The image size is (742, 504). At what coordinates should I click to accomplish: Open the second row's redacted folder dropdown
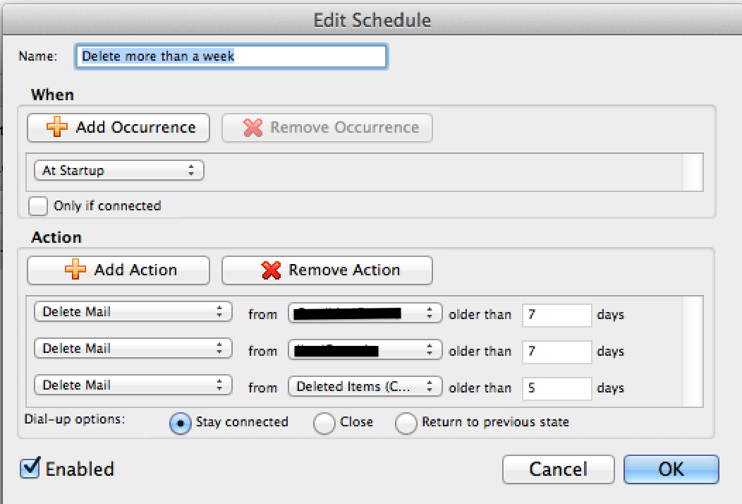(x=365, y=349)
